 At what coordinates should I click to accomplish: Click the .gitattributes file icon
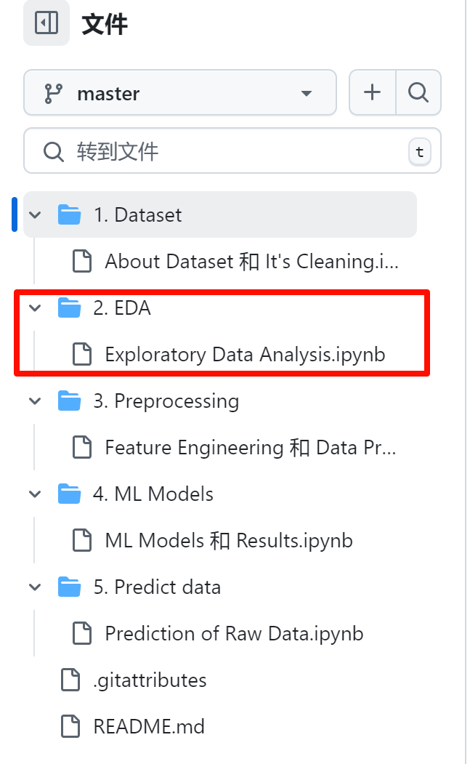click(70, 680)
